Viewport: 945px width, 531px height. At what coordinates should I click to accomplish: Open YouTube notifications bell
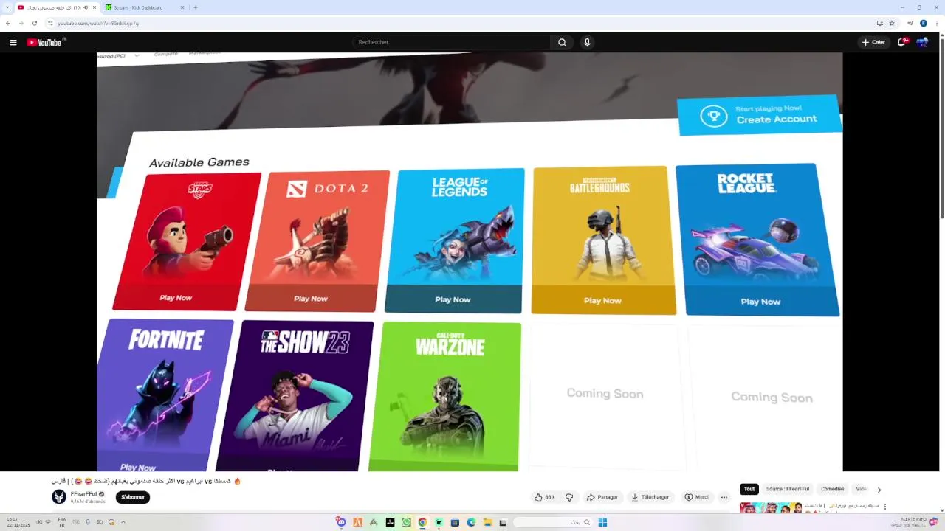tap(901, 42)
